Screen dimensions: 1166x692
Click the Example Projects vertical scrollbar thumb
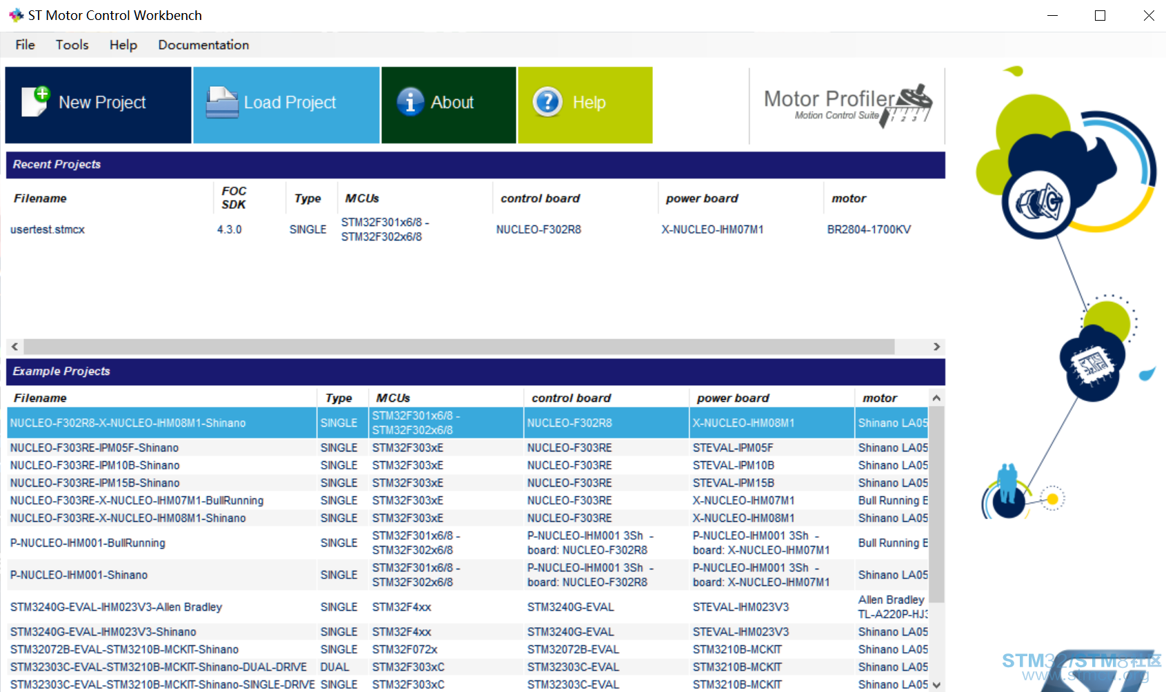point(936,505)
